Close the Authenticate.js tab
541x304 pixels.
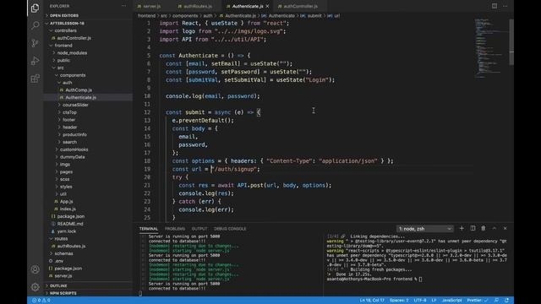[x=267, y=6]
